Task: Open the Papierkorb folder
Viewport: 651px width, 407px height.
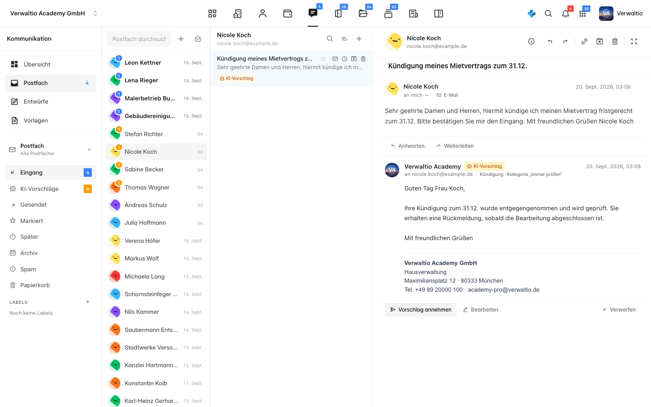Action: pyautogui.click(x=51, y=285)
